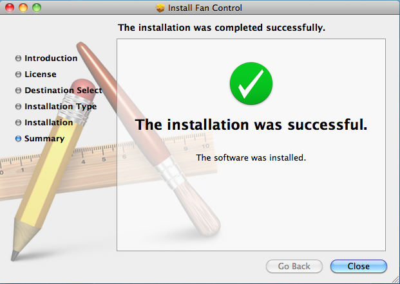Click the blue Summary step bullet
This screenshot has height=284, width=400.
pos(18,138)
